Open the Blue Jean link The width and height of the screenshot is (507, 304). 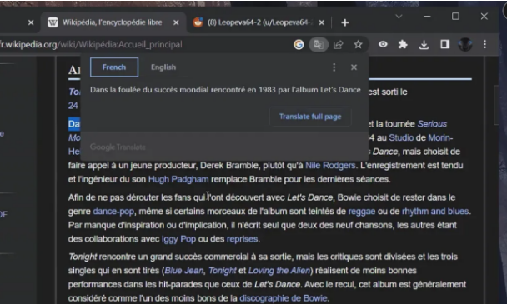click(x=184, y=271)
